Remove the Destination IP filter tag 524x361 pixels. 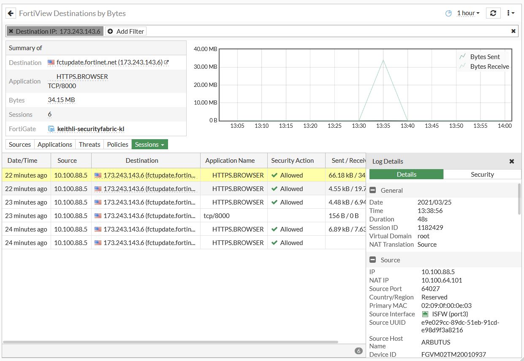coord(11,31)
